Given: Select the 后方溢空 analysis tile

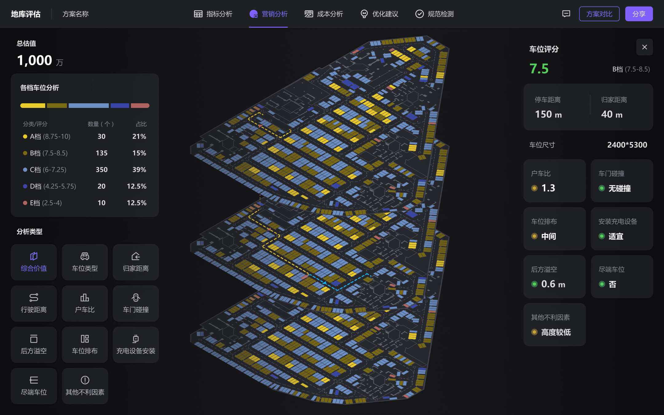Looking at the screenshot, I should tap(34, 345).
